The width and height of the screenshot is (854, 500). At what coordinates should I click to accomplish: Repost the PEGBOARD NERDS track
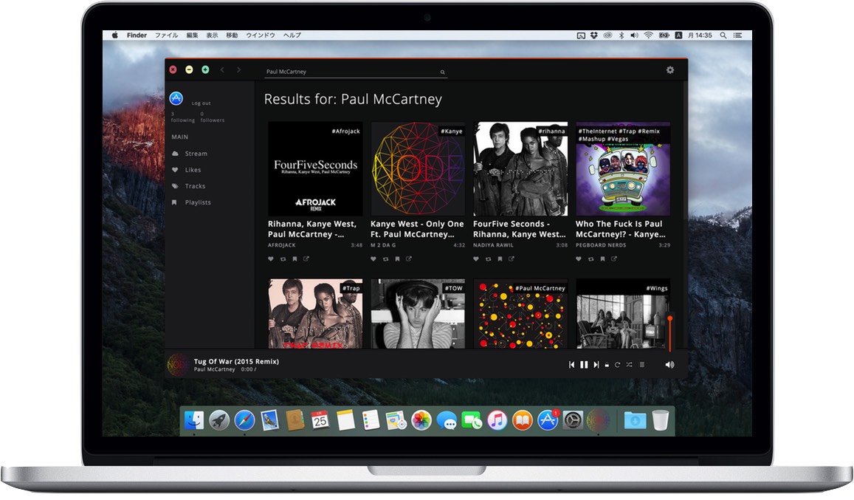pos(590,259)
